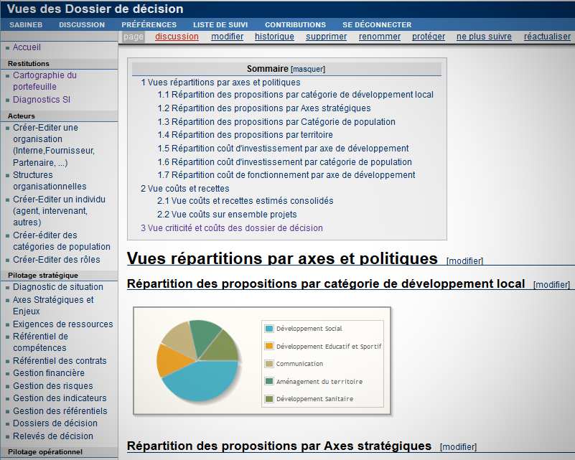Image resolution: width=575 pixels, height=460 pixels.
Task: Select the 'page' tab
Action: (x=133, y=37)
